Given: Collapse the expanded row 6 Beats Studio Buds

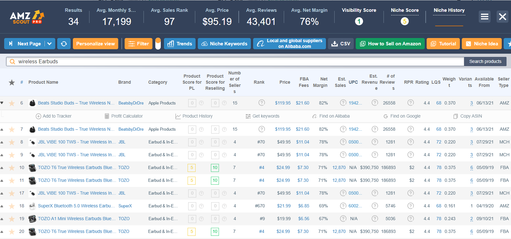Looking at the screenshot, I should (2, 103).
